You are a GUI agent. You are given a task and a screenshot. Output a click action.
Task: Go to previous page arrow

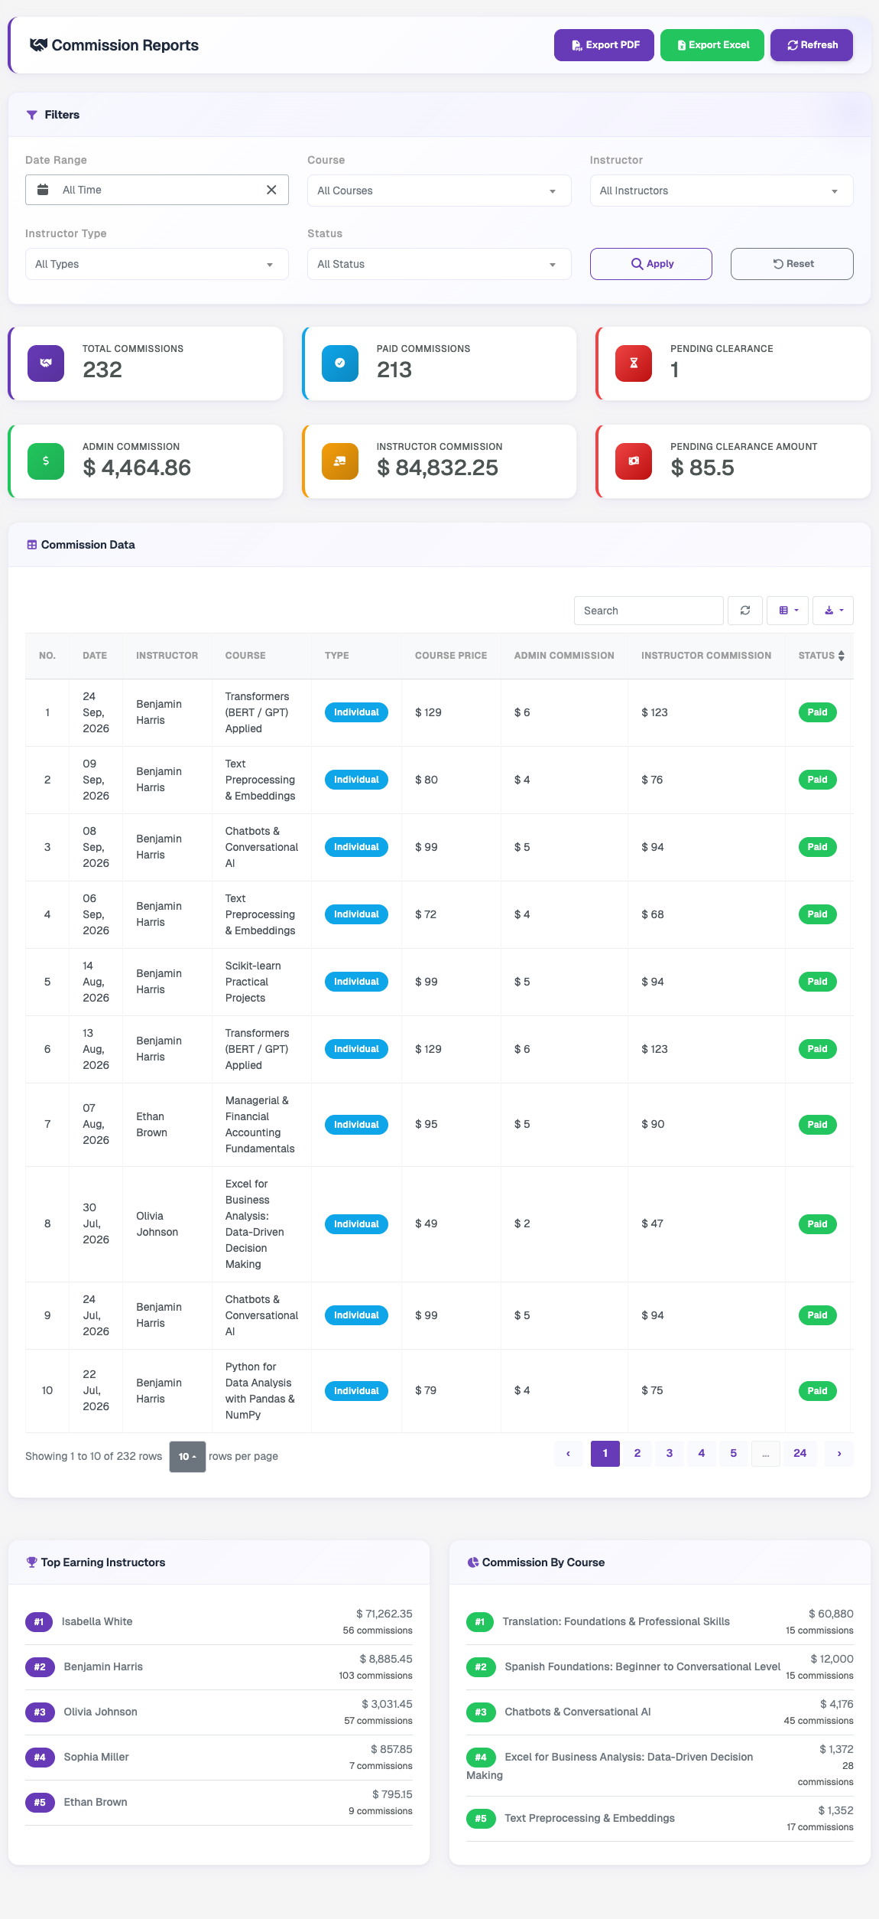point(569,1453)
